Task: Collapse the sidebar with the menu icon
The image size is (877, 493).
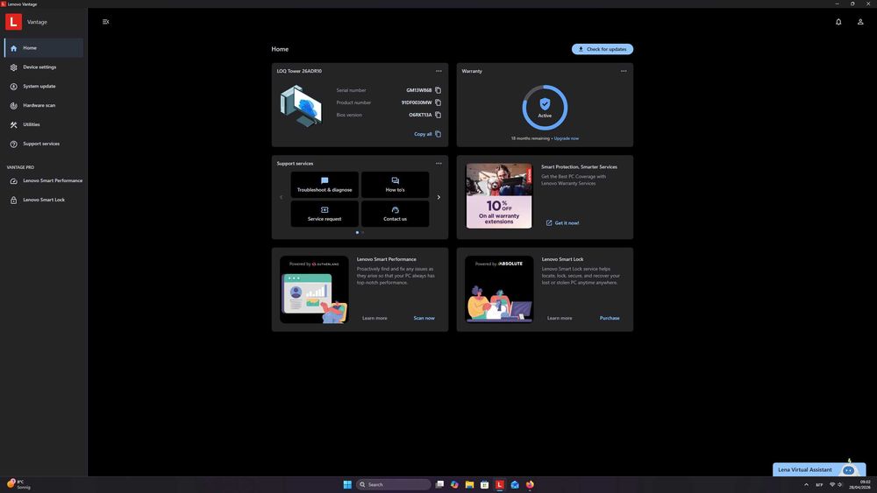Action: tap(106, 22)
